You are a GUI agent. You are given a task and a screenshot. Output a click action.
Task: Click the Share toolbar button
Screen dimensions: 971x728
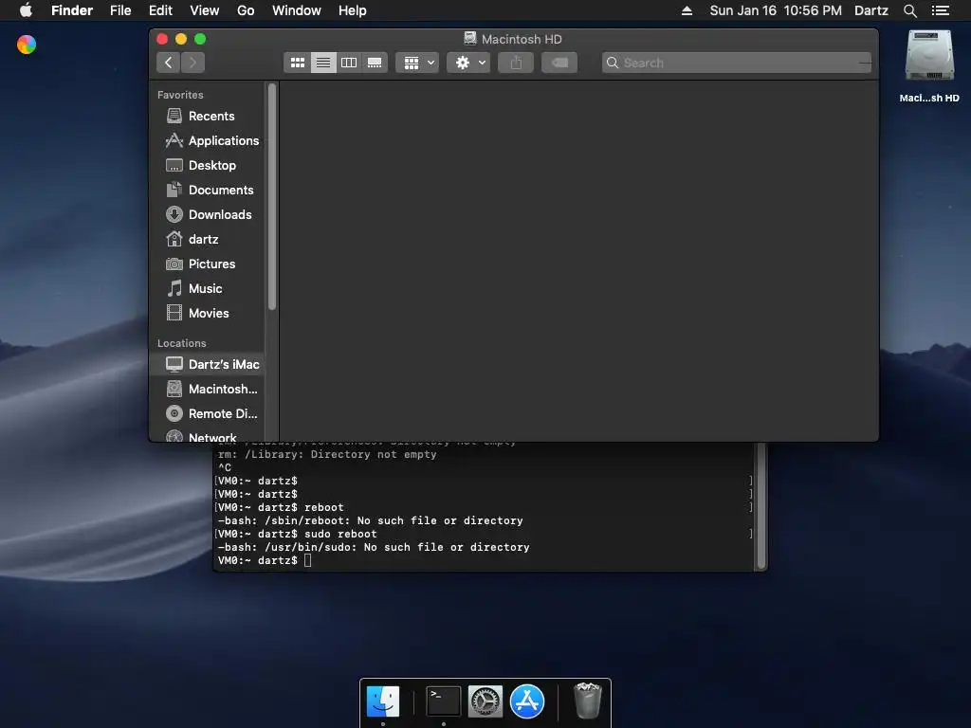coord(516,63)
